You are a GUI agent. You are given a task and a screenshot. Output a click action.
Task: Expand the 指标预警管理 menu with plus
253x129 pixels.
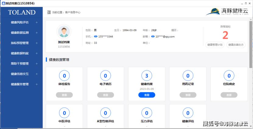pos(37,43)
